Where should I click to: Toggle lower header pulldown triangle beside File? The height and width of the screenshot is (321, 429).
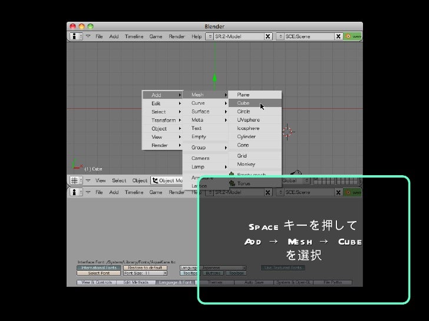point(88,192)
